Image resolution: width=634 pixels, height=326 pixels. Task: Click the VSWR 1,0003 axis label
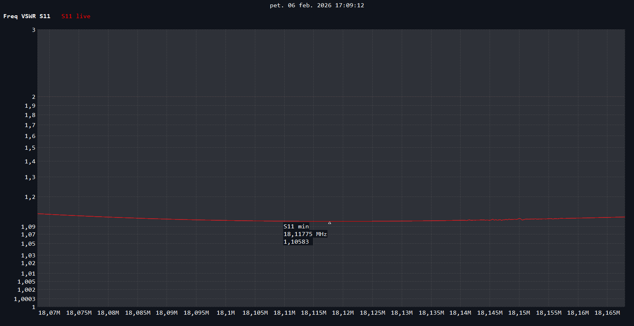25,299
